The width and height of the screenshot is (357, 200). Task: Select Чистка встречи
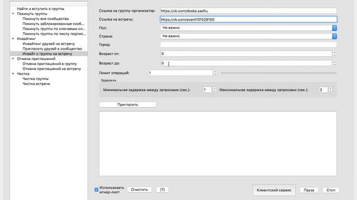[36, 84]
